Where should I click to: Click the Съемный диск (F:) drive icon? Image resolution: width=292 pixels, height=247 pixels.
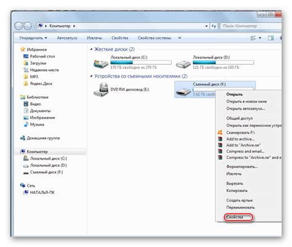[184, 91]
